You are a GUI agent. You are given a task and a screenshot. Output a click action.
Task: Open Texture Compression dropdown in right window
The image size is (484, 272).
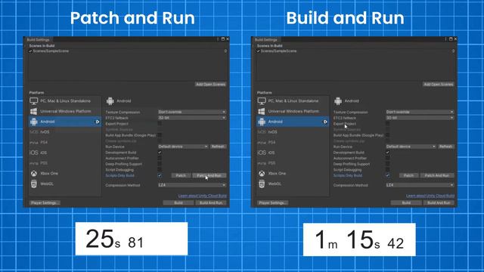pos(420,112)
